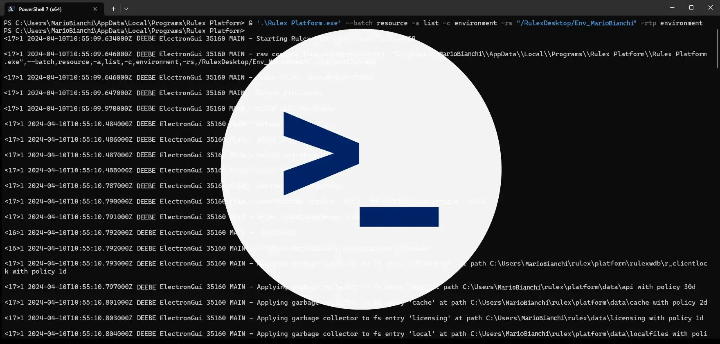The width and height of the screenshot is (720, 344).
Task: Minimize the terminal window
Action: click(x=672, y=8)
